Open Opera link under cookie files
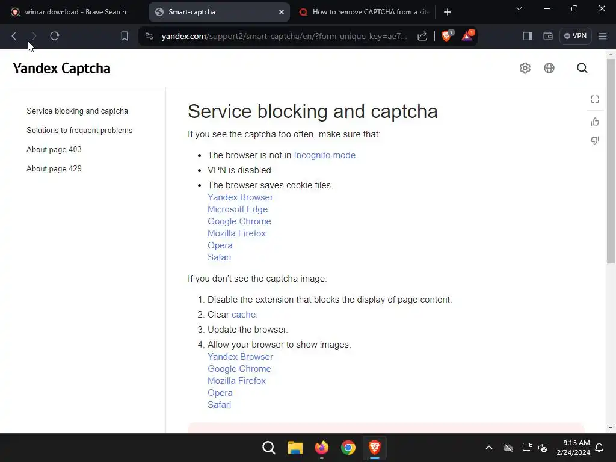The height and width of the screenshot is (462, 616). point(220,245)
